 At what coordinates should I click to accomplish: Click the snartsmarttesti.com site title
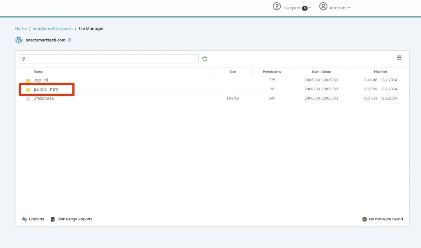[x=45, y=40]
